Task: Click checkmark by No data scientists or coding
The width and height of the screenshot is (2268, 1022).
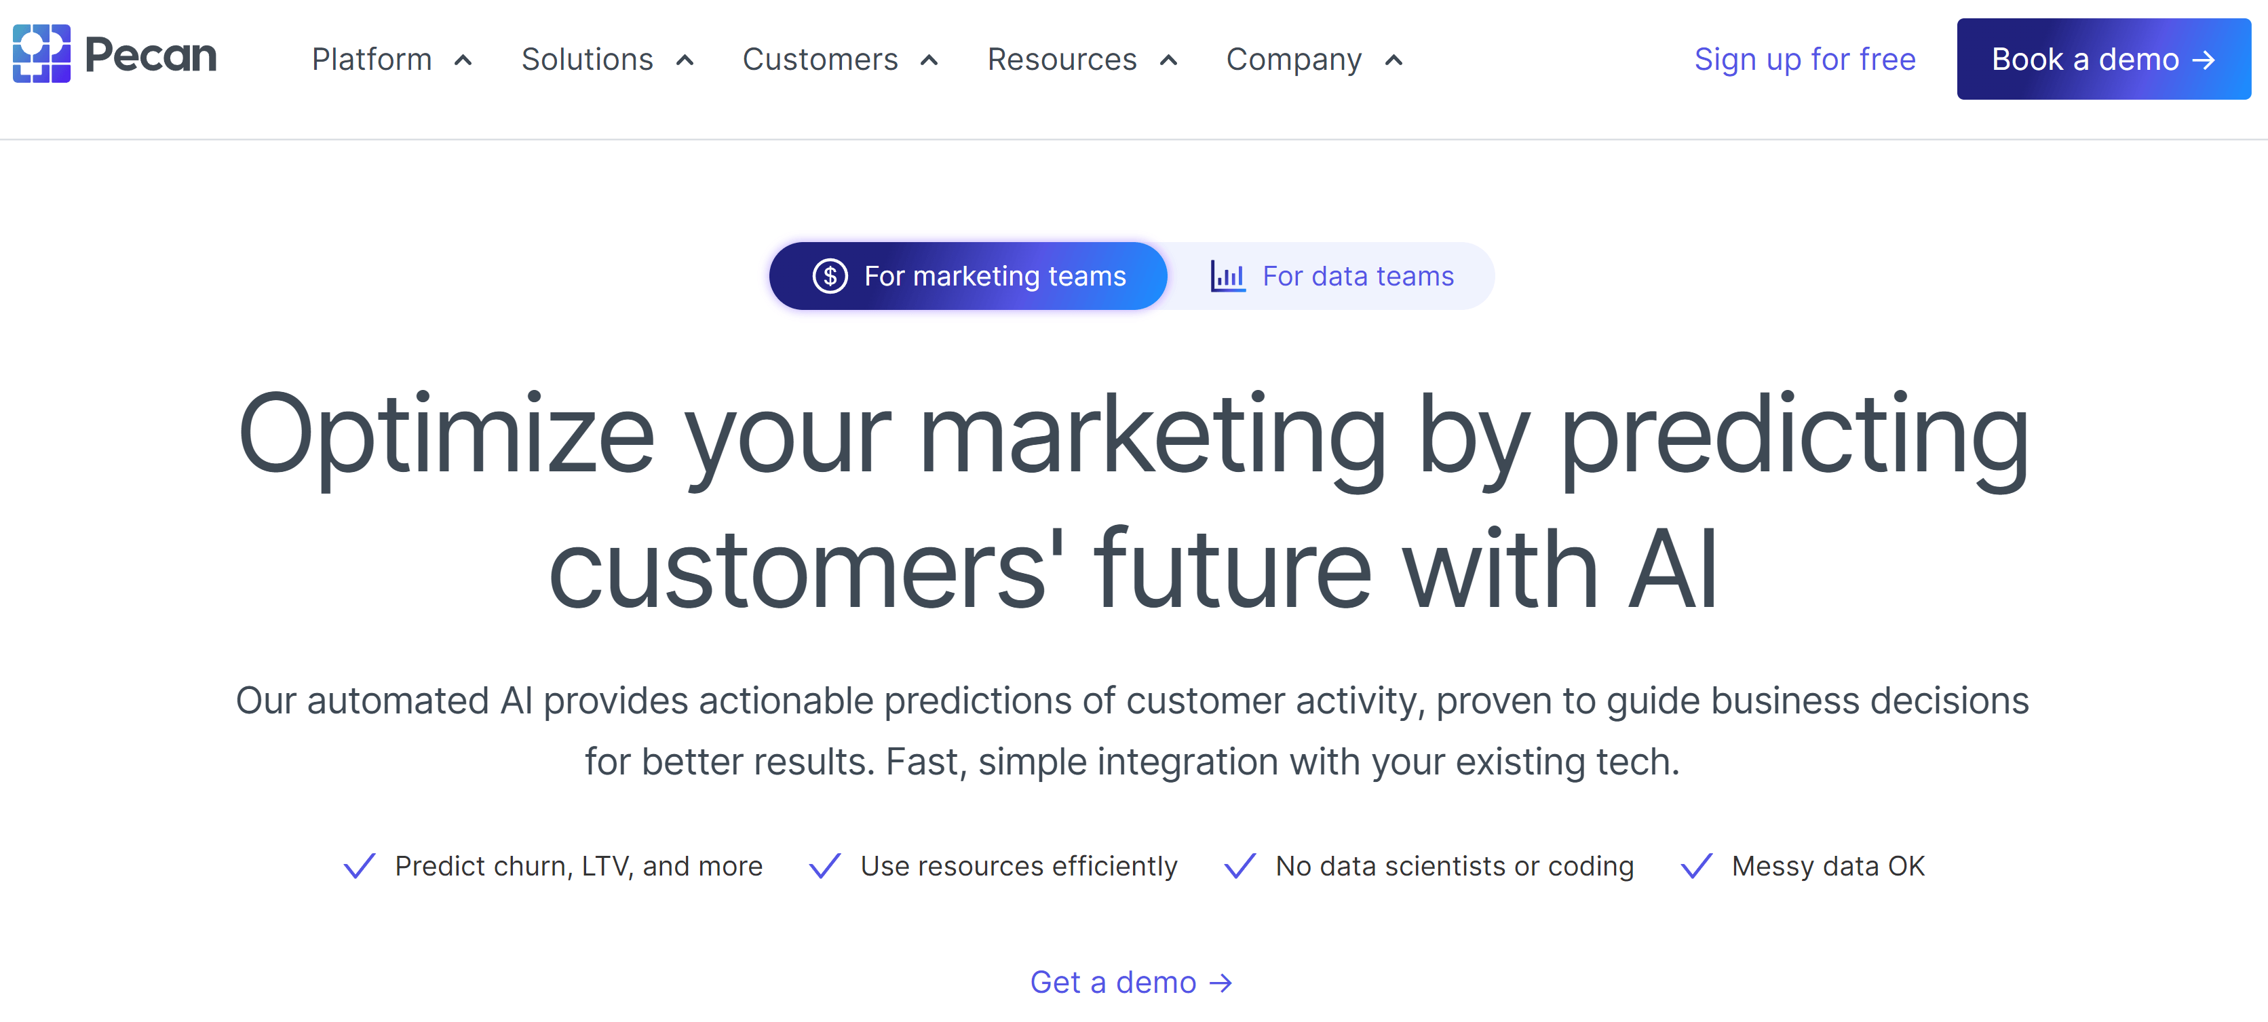Action: tap(1239, 866)
